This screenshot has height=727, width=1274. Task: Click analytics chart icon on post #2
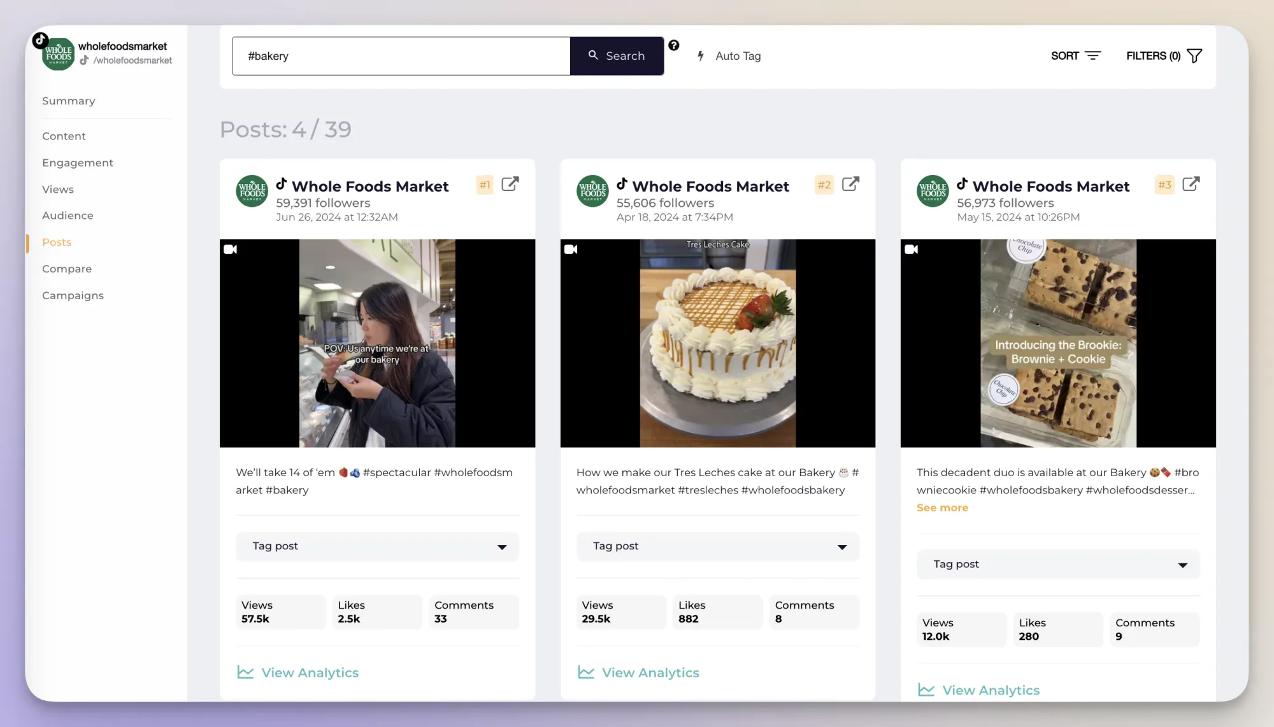click(x=586, y=672)
